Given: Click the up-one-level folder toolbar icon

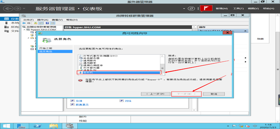Looking at the screenshot, I should click(36, 23).
